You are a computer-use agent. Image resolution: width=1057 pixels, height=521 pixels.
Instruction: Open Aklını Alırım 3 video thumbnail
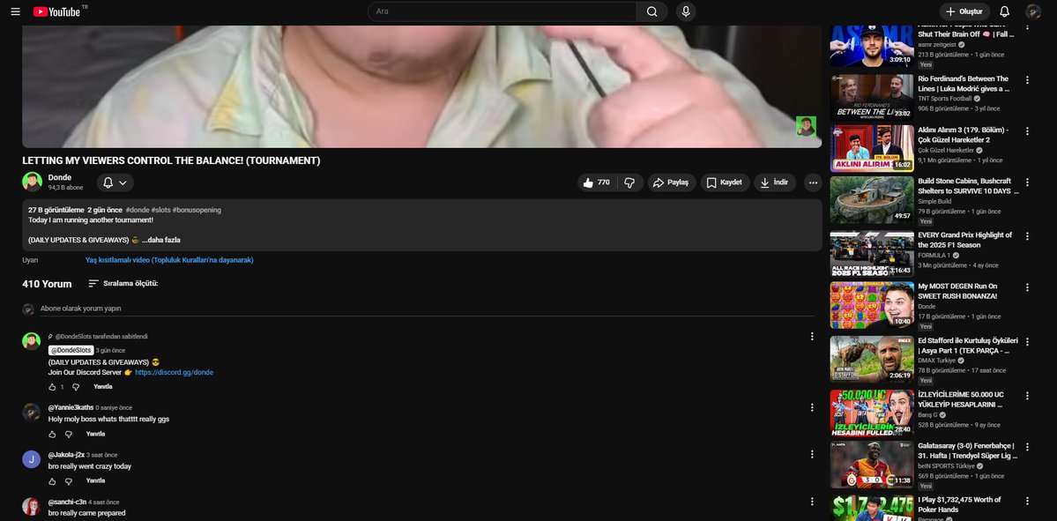pyautogui.click(x=872, y=148)
